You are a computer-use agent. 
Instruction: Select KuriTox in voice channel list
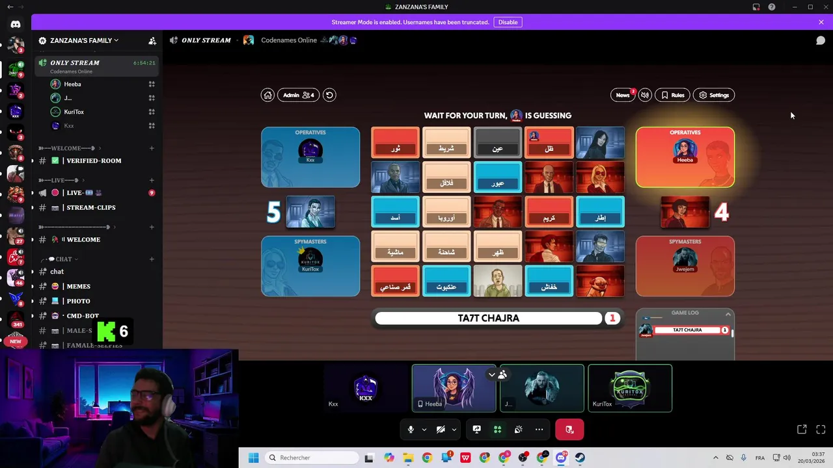pos(103,112)
